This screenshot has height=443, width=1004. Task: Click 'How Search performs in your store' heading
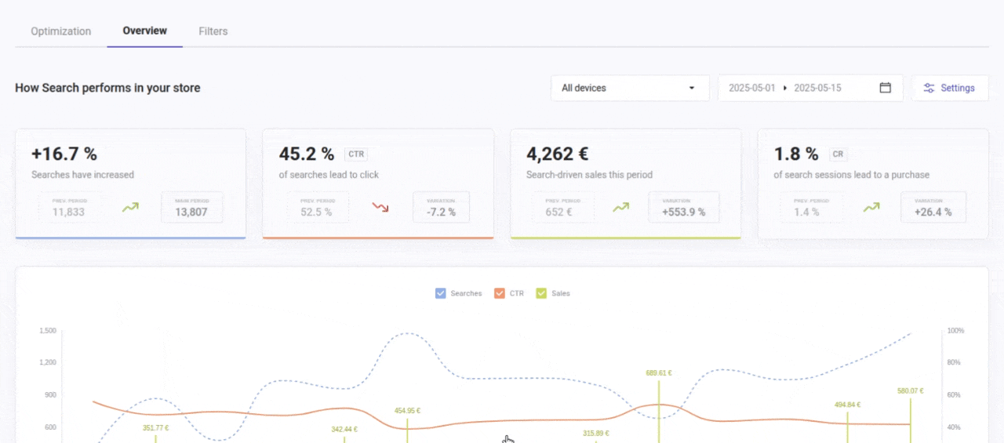[x=107, y=88]
